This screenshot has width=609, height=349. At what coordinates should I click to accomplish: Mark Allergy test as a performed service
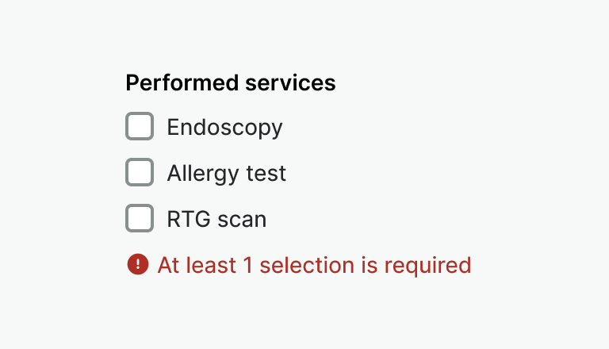(140, 173)
